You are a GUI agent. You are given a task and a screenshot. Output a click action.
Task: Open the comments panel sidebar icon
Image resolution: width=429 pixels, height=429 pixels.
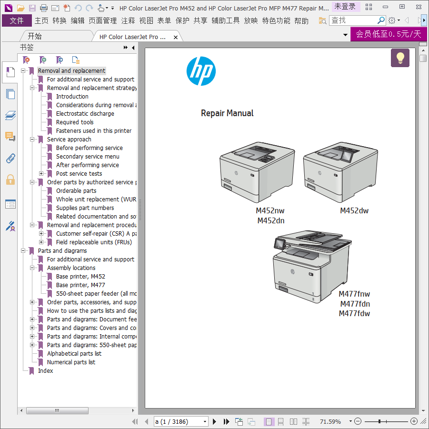point(10,137)
